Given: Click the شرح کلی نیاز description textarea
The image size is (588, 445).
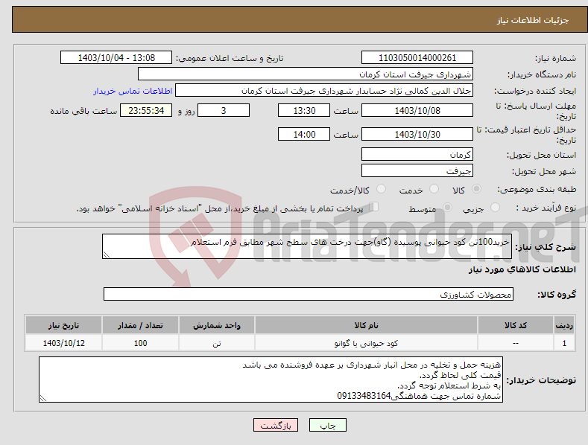Looking at the screenshot, I should (307, 246).
